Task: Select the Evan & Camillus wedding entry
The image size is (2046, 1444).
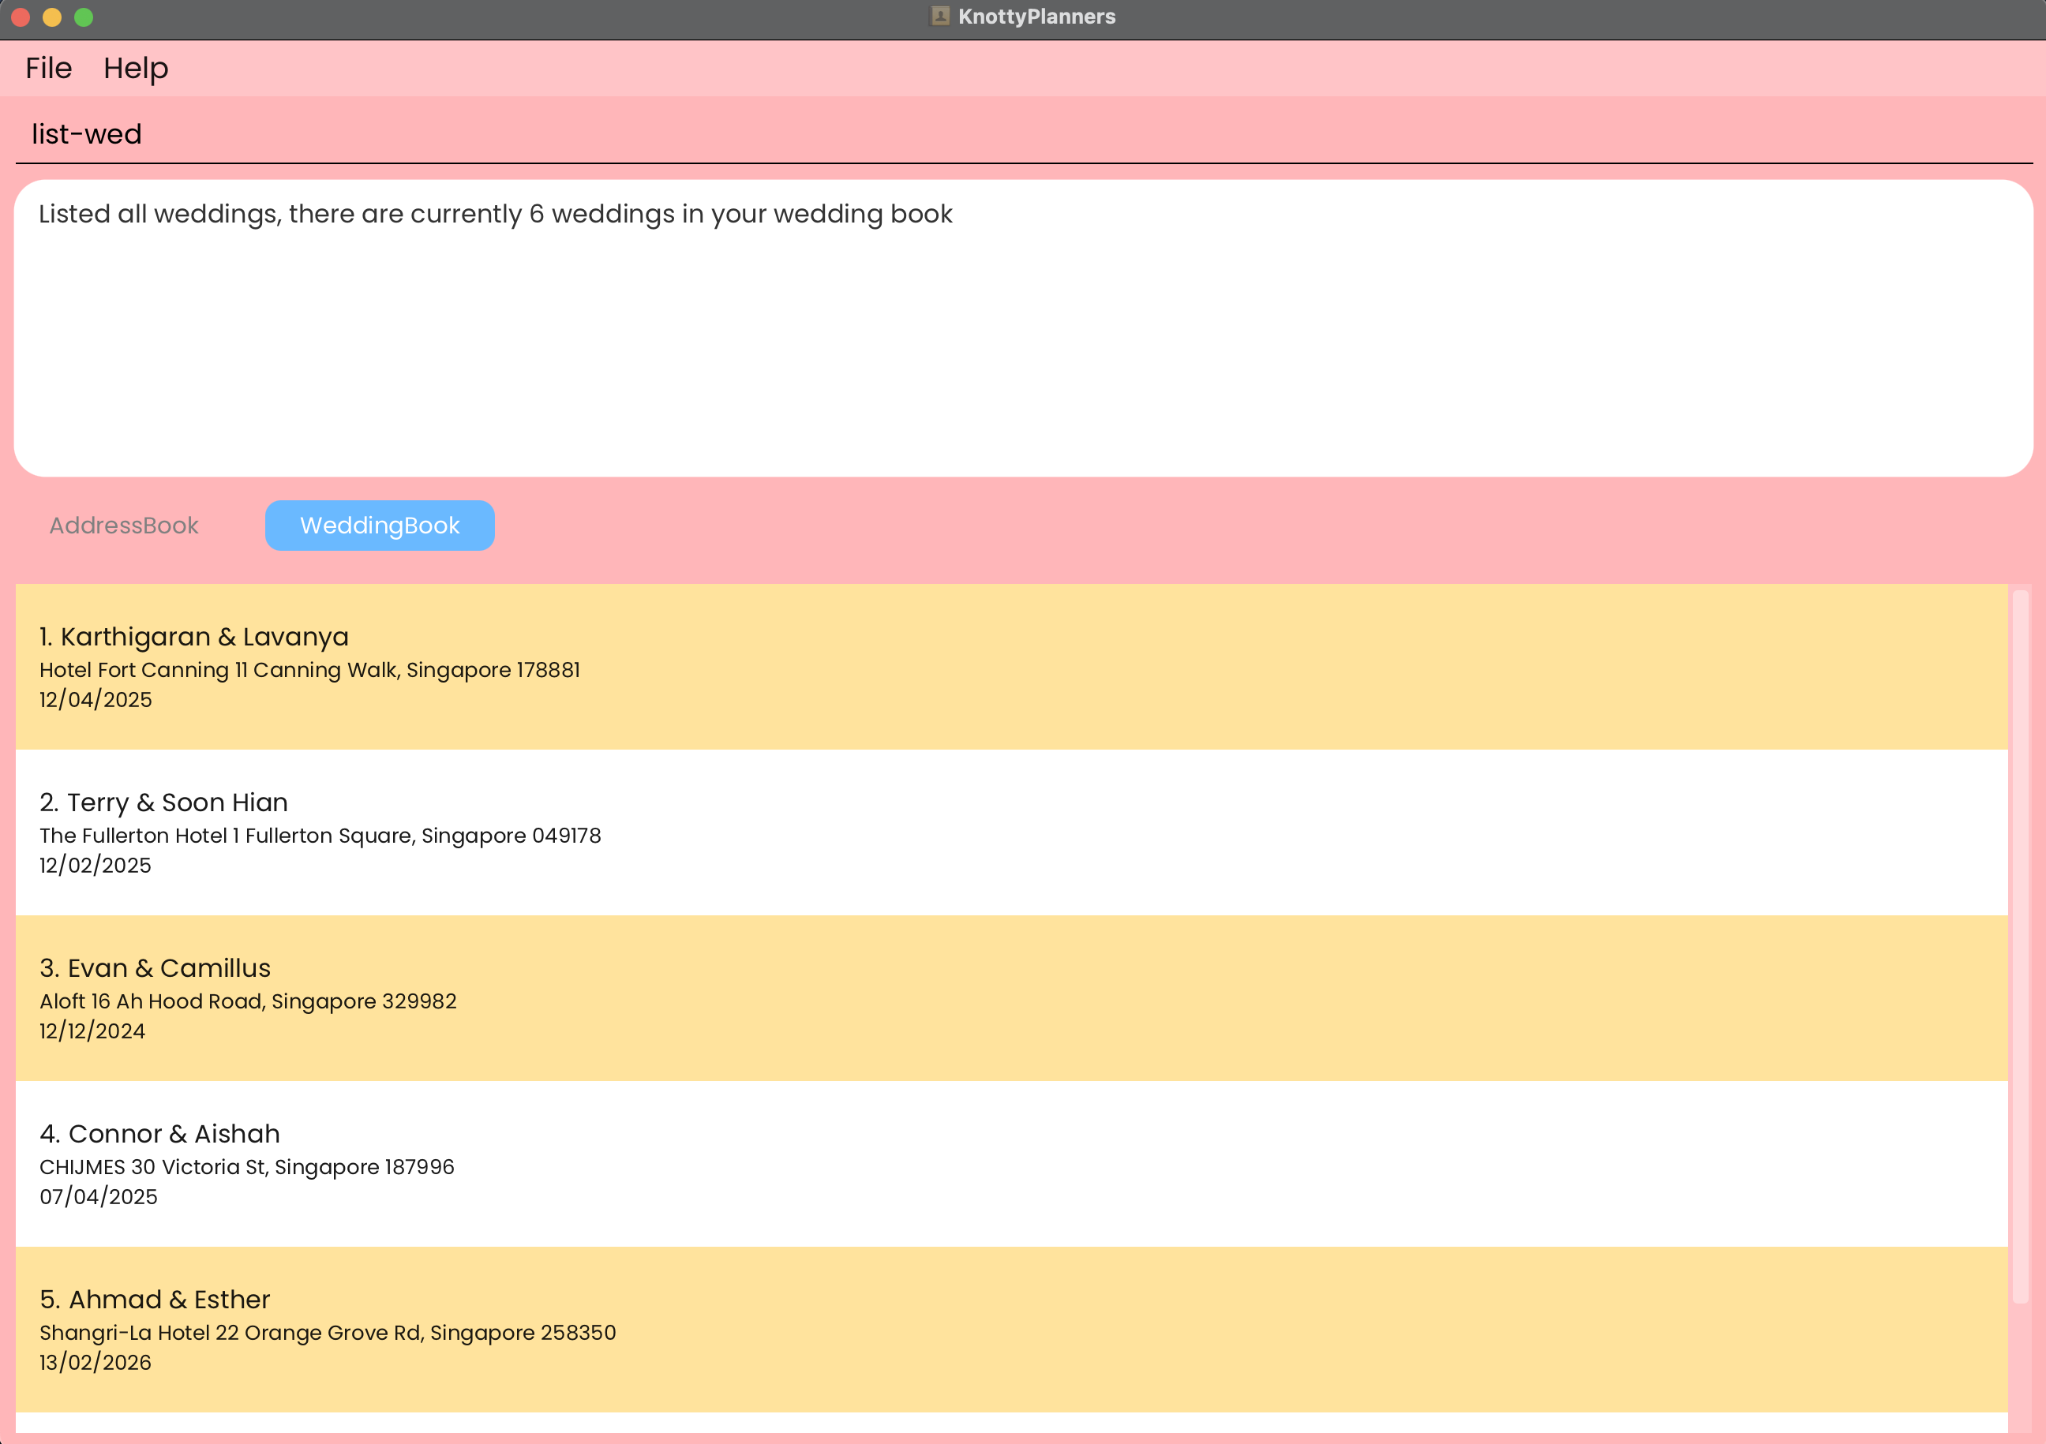Action: pyautogui.click(x=1010, y=997)
